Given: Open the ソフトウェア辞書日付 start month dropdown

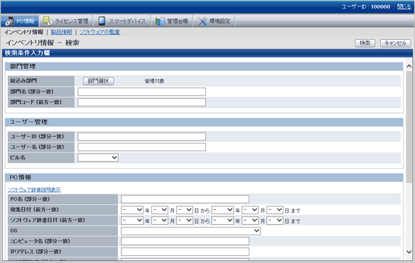Looking at the screenshot, I should (160, 220).
